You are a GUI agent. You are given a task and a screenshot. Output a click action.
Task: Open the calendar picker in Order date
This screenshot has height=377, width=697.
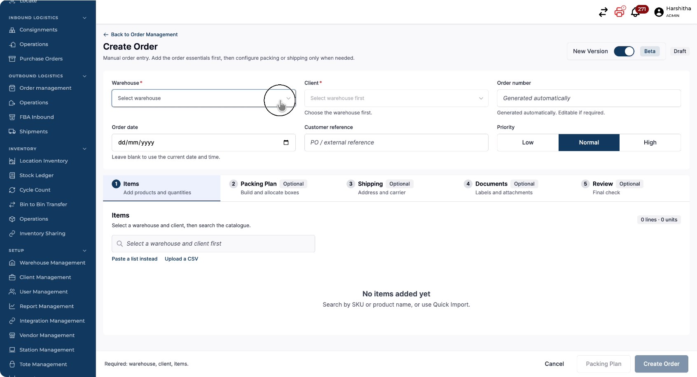[286, 142]
